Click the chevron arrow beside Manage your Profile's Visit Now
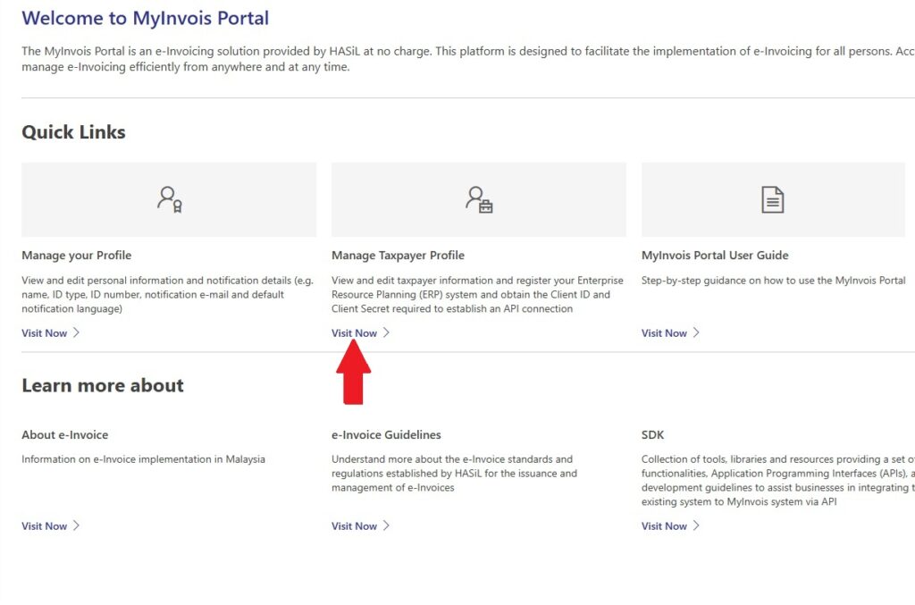This screenshot has height=605, width=915. click(x=77, y=332)
